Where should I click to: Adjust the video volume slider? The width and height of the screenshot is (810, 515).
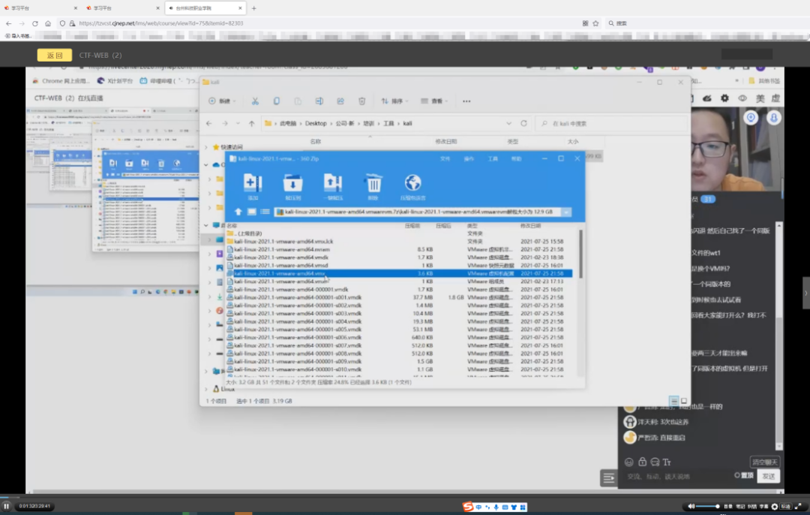click(708, 507)
